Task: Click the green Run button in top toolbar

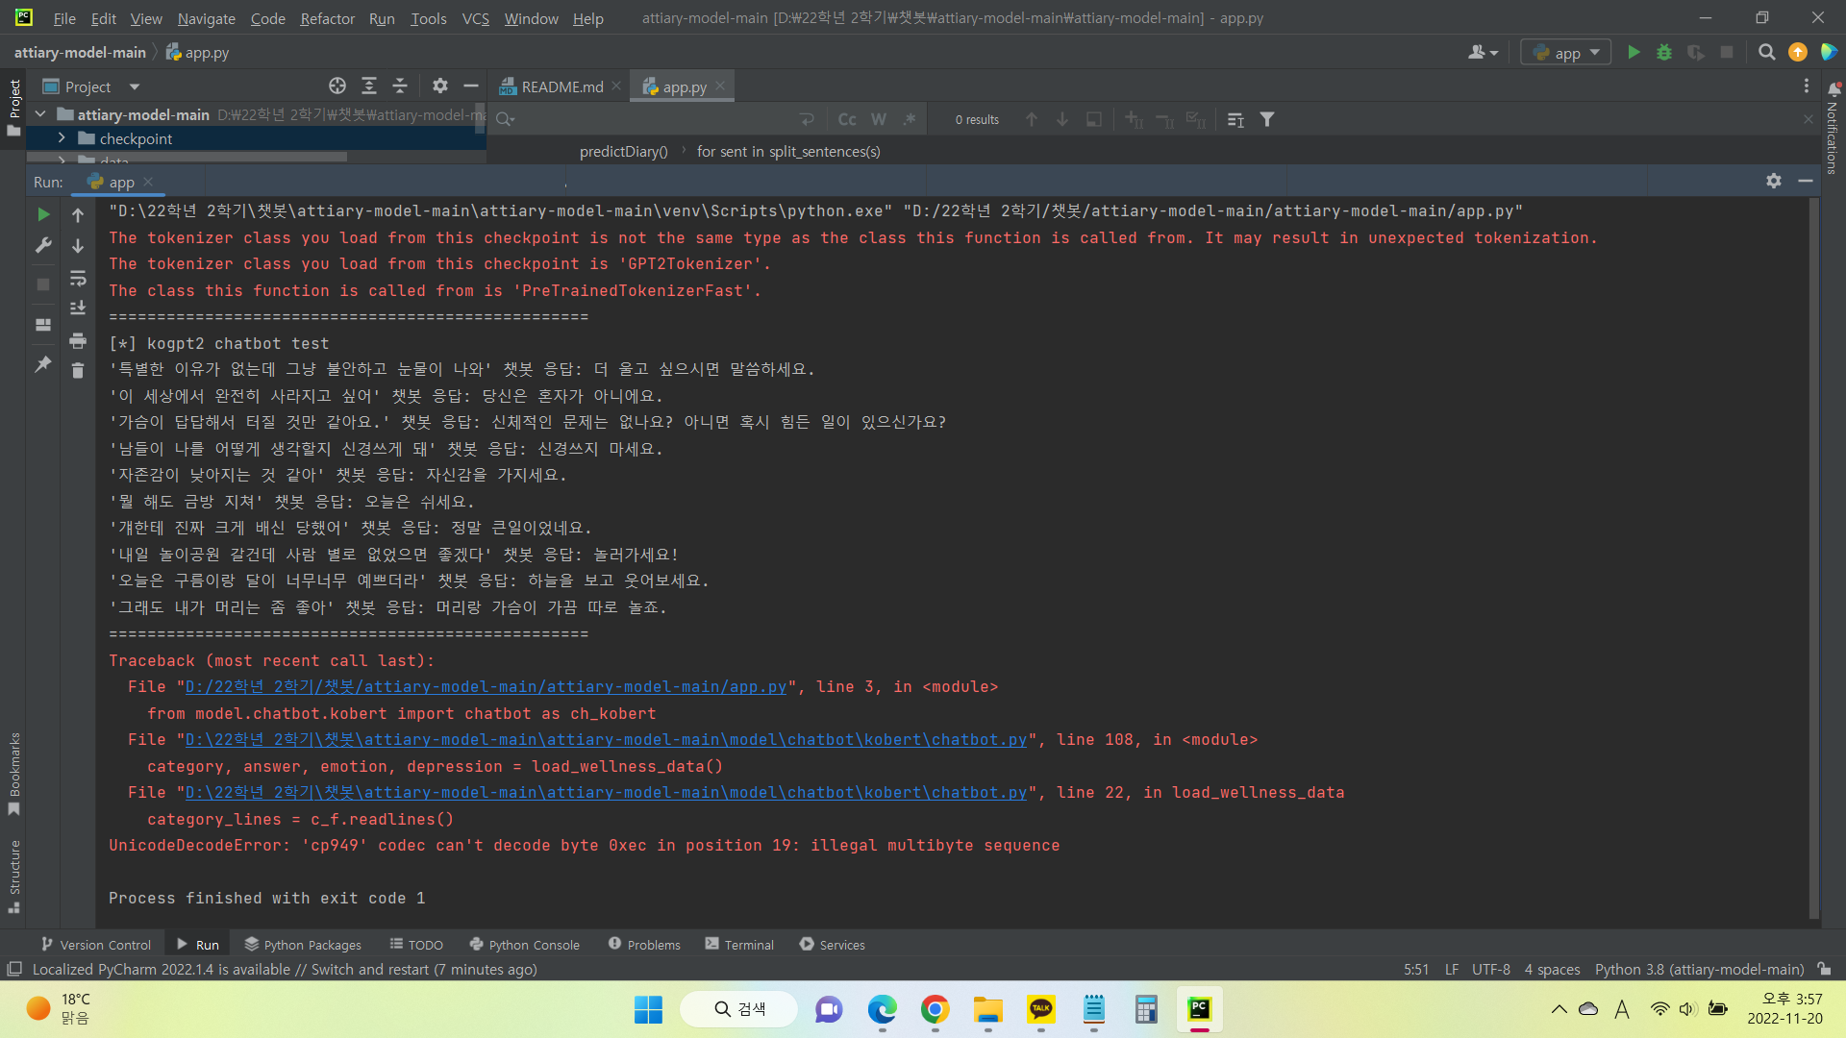Action: [x=1634, y=53]
